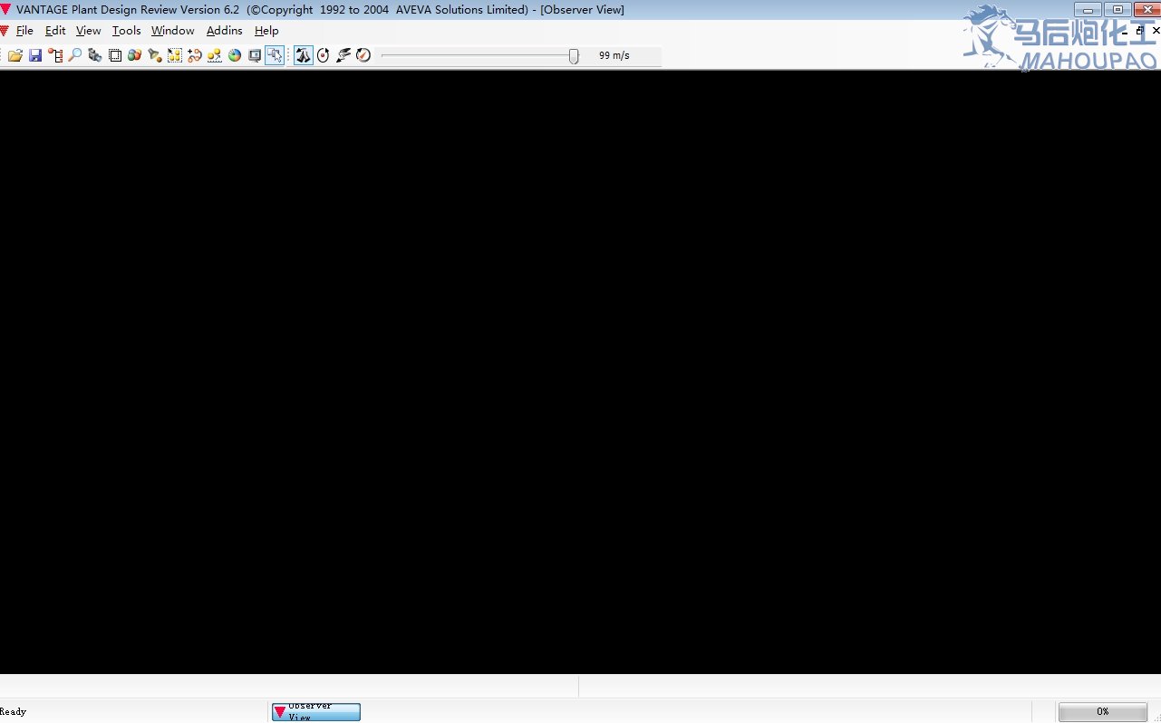This screenshot has width=1161, height=723.
Task: Click the spotlight lighting icon
Action: pos(155,55)
